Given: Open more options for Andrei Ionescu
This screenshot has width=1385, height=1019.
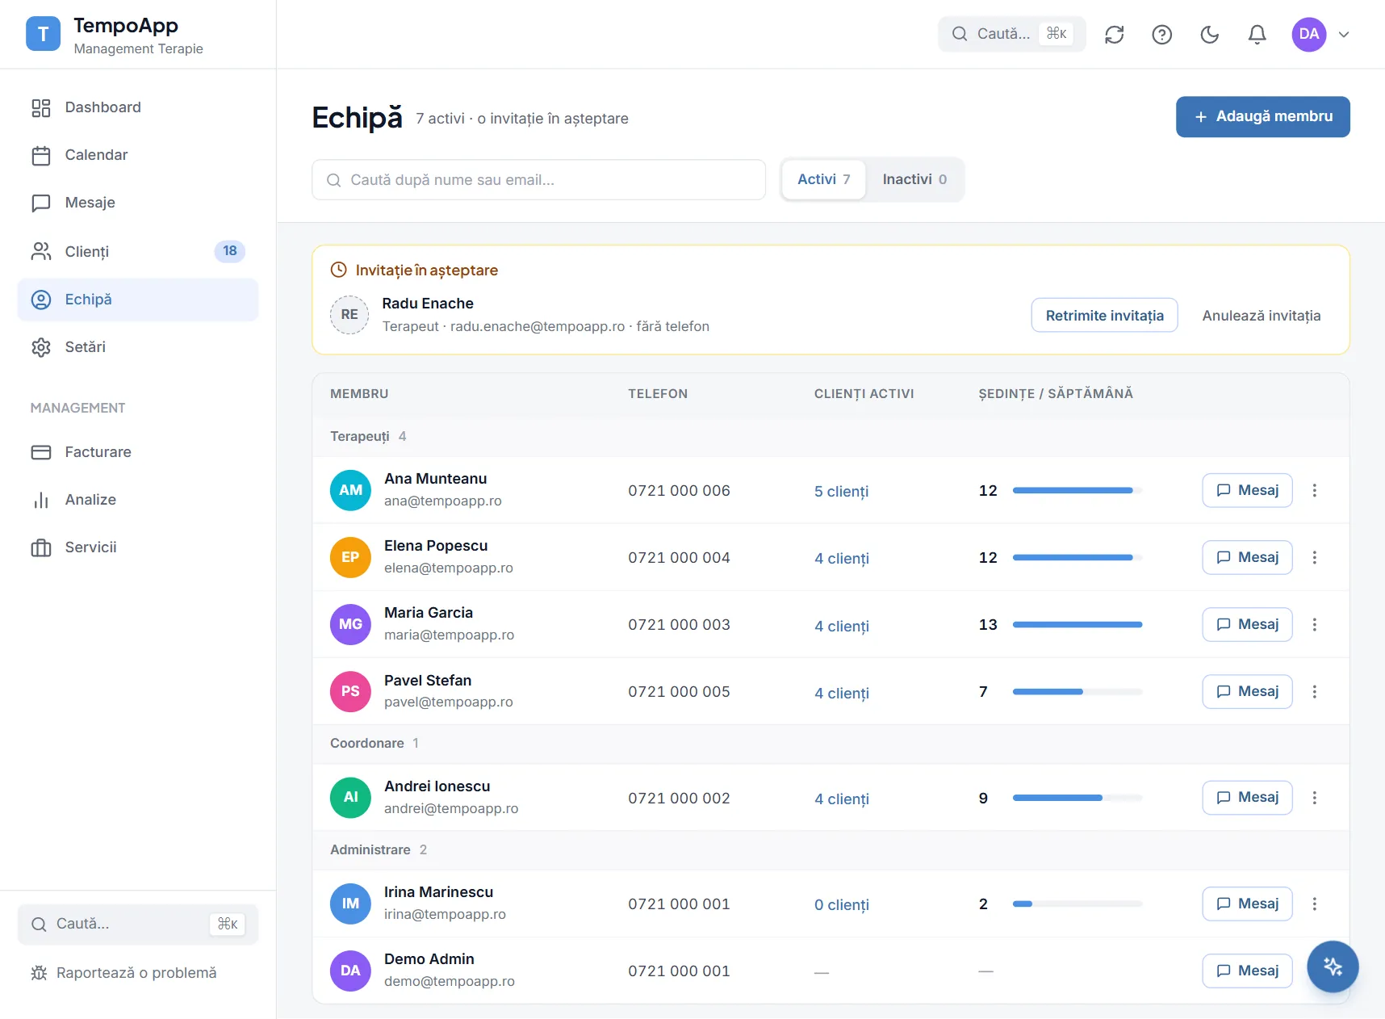Looking at the screenshot, I should [1315, 798].
